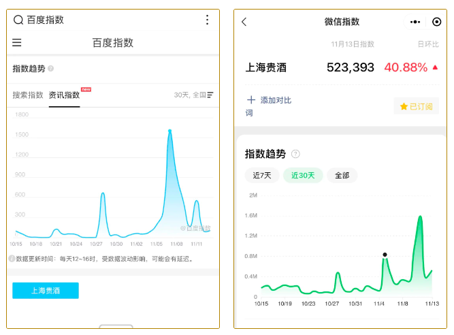Click the 日环比 label
The height and width of the screenshot is (335, 454).
(428, 44)
